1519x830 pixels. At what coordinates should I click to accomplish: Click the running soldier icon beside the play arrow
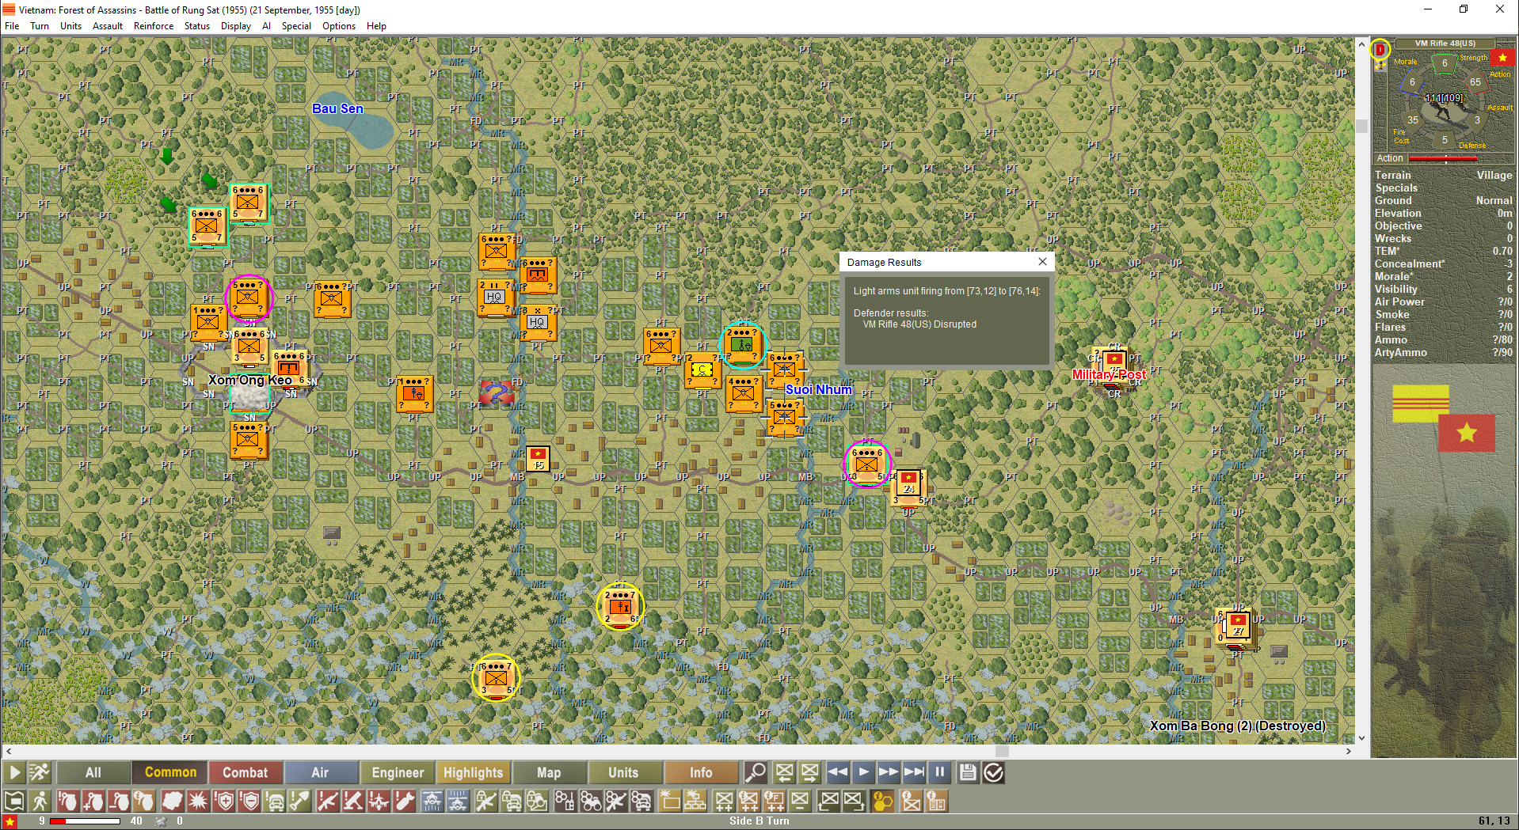pos(39,772)
